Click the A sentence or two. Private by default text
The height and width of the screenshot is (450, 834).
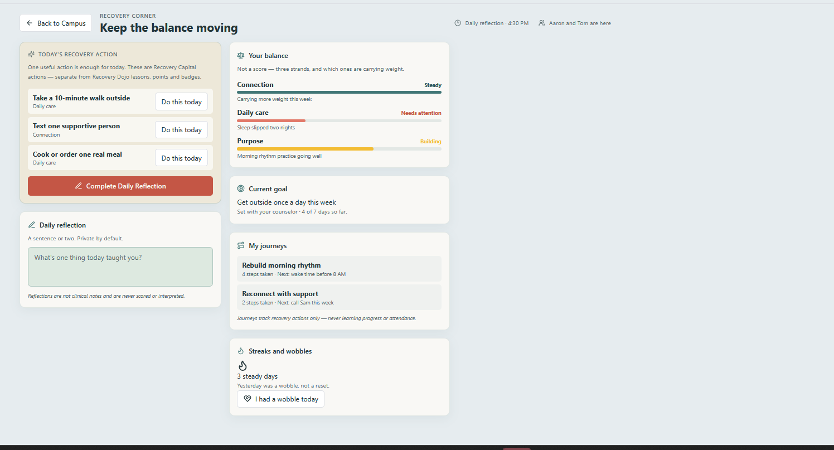[x=75, y=239]
